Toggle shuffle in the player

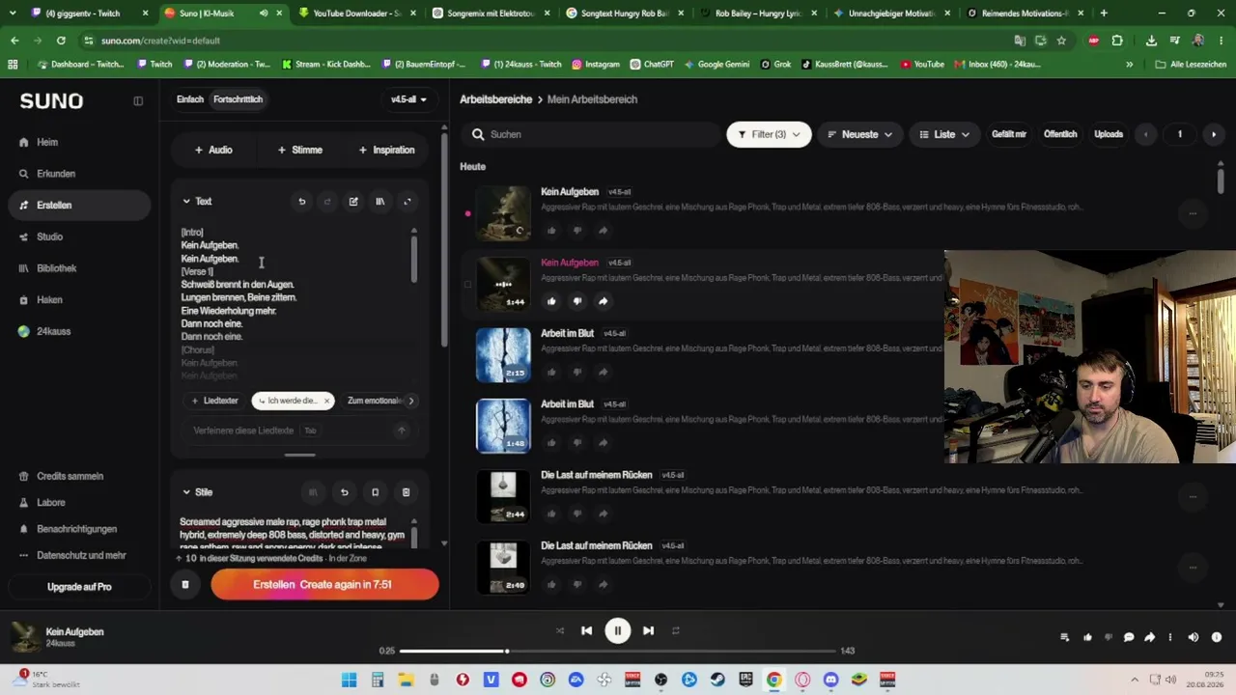(x=560, y=630)
